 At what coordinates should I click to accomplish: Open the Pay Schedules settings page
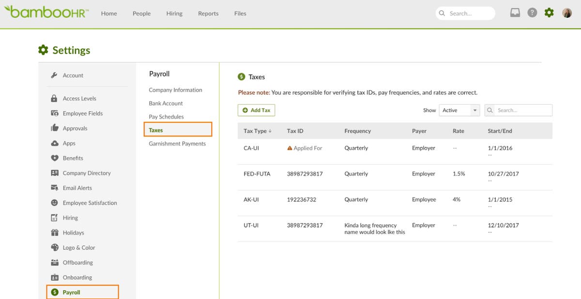165,116
